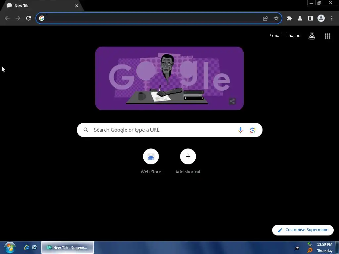Click the Google Doodle image

169,78
